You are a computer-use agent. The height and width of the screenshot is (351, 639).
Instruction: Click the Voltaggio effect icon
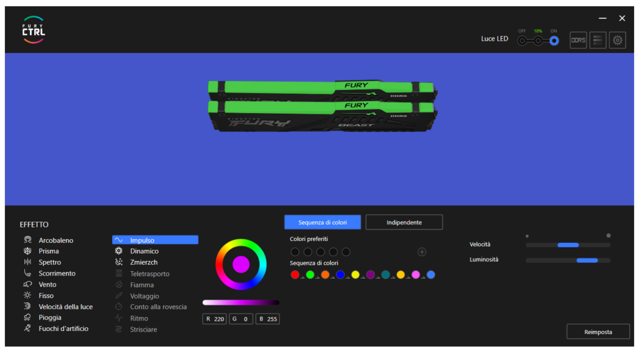click(x=119, y=295)
